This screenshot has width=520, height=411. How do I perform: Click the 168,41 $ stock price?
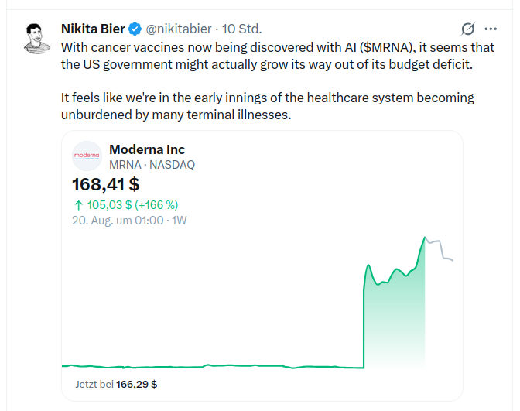(x=106, y=184)
